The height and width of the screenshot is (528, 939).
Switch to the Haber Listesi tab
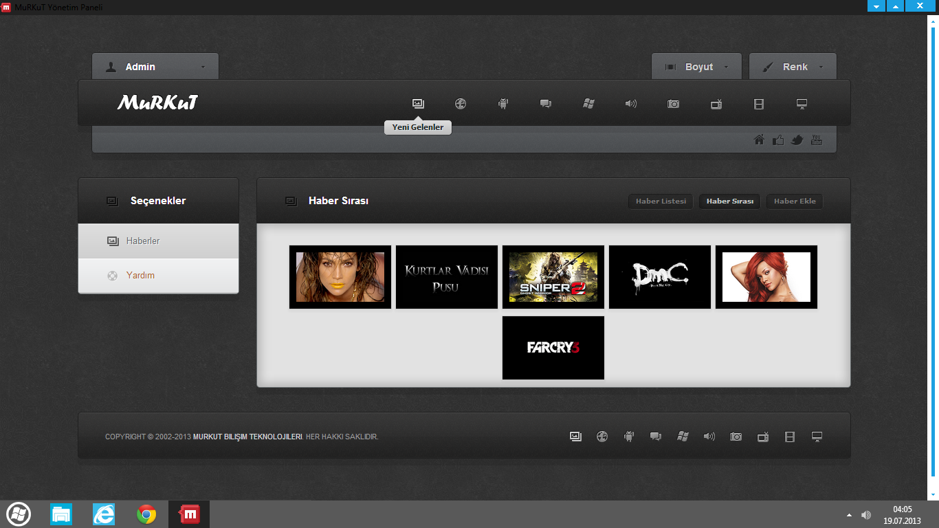[661, 201]
